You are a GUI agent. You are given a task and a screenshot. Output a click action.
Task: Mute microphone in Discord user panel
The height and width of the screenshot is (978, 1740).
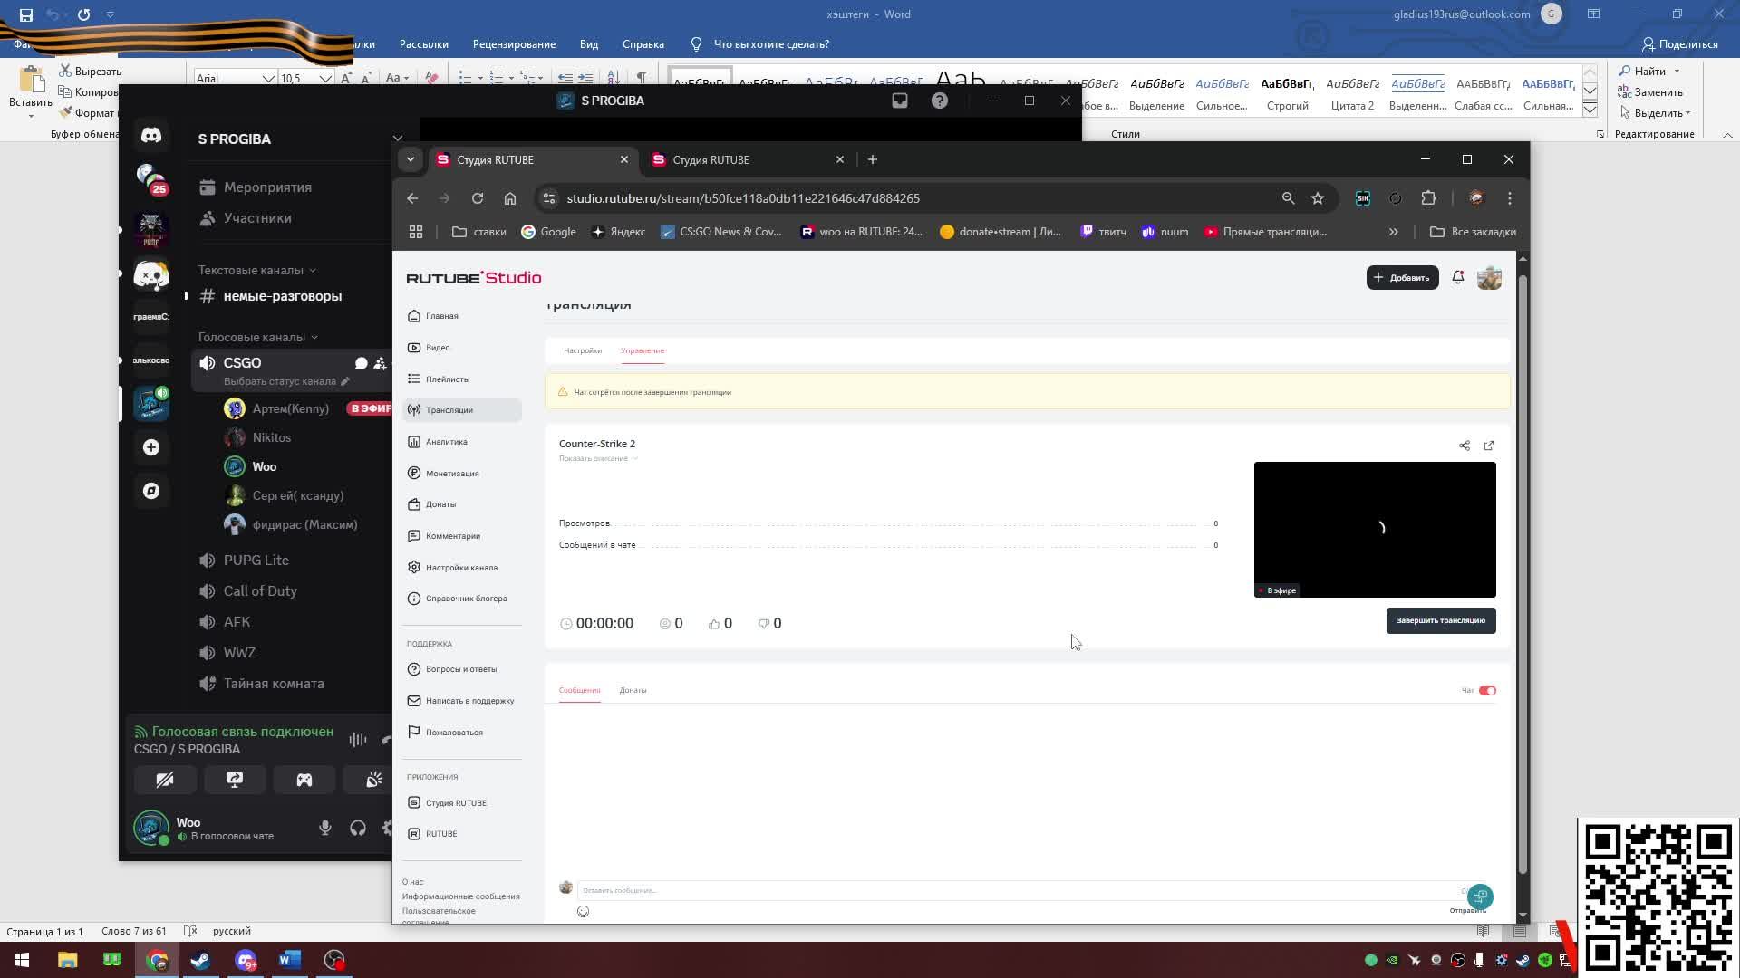pos(325,828)
